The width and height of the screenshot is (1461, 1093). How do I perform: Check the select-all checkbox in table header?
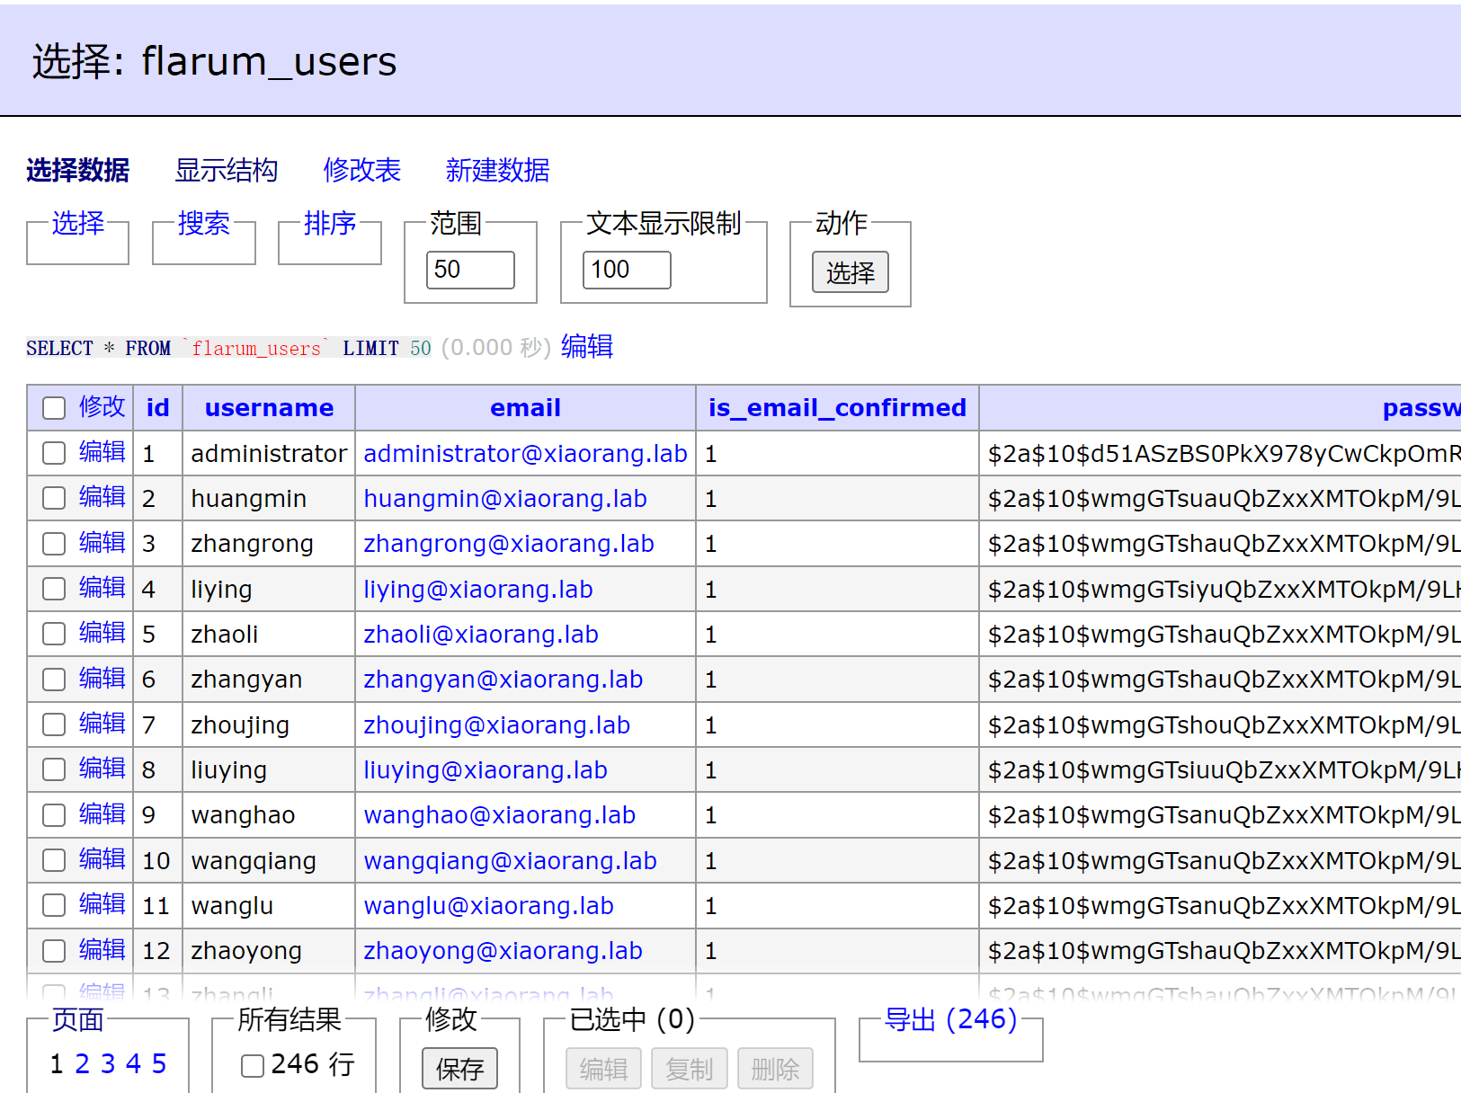pyautogui.click(x=54, y=408)
